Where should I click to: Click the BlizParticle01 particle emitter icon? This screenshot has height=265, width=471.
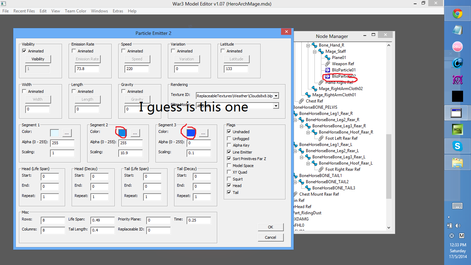[x=327, y=70]
